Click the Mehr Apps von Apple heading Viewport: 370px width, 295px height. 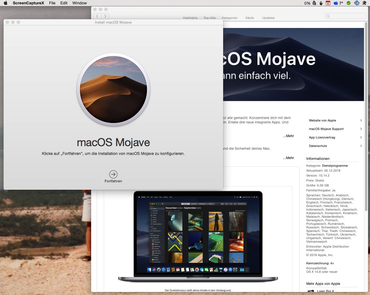click(323, 284)
